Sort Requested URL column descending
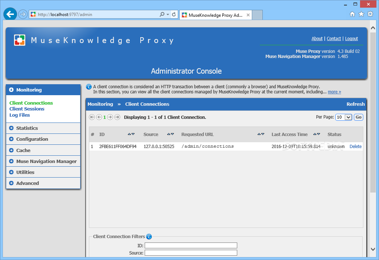379x260 pixels. click(x=263, y=134)
